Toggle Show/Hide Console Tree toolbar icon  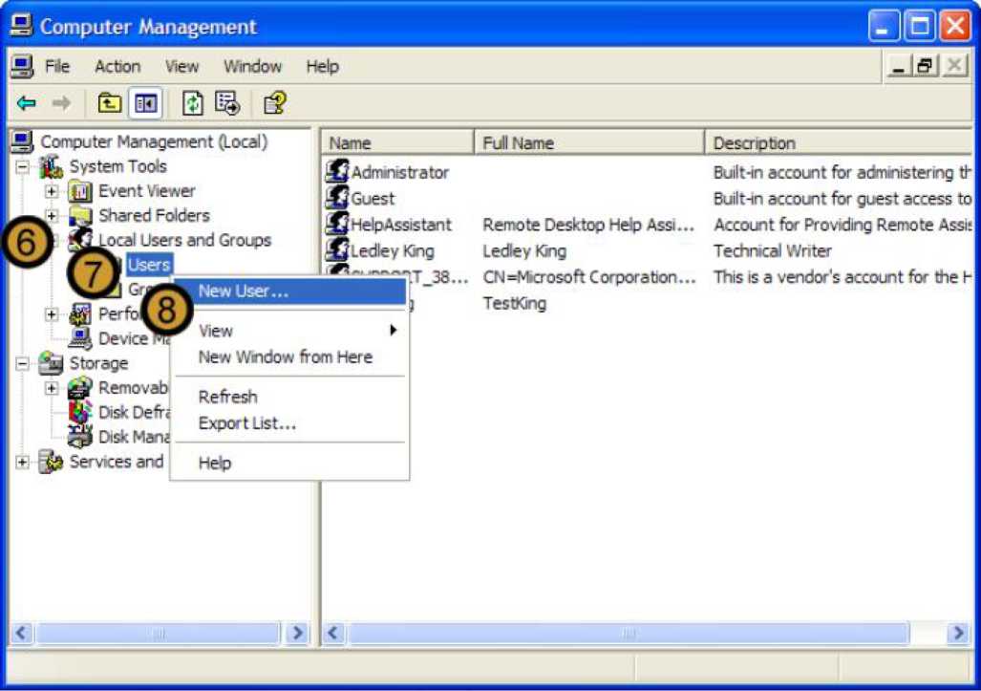[145, 103]
